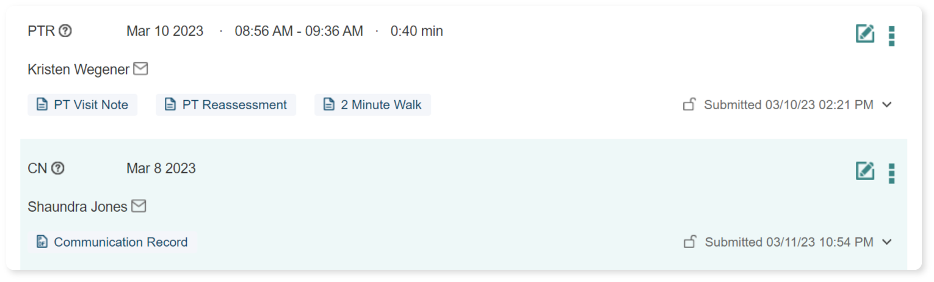Click the Kristen Wegener clinician name
Screen dimensions: 934x282
click(x=78, y=70)
